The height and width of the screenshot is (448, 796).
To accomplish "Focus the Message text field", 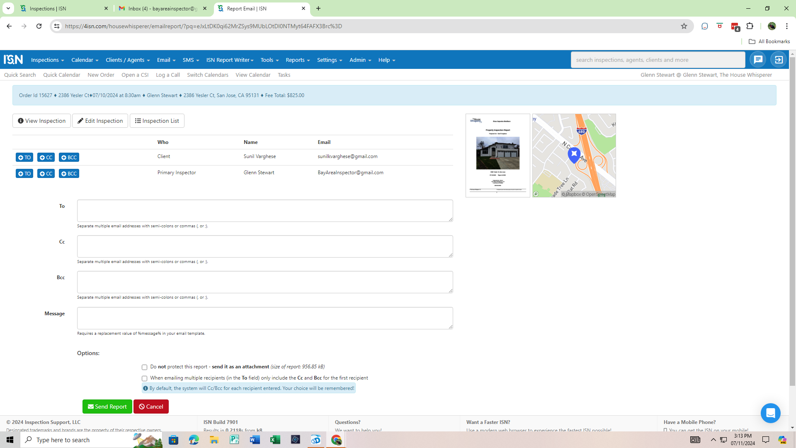I will coord(265,318).
